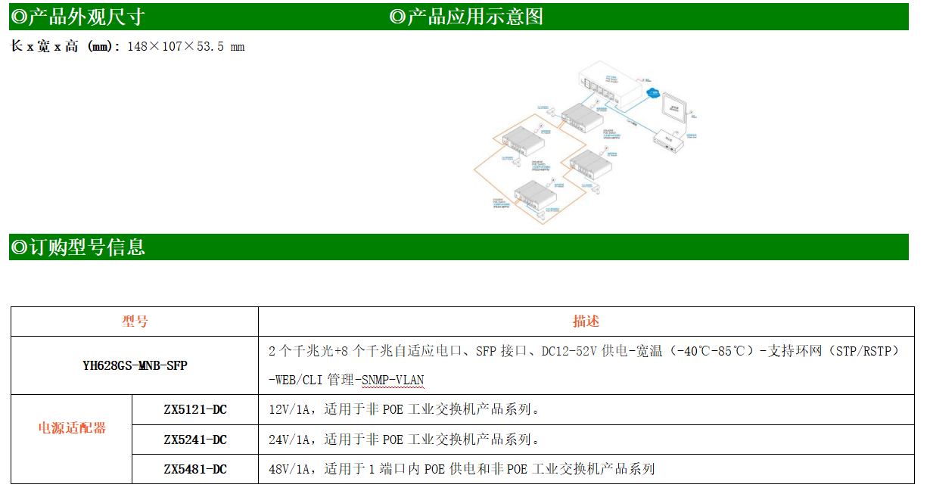Select the YH628GS-MNB-SFP model cell
This screenshot has width=930, height=497.
tap(135, 365)
